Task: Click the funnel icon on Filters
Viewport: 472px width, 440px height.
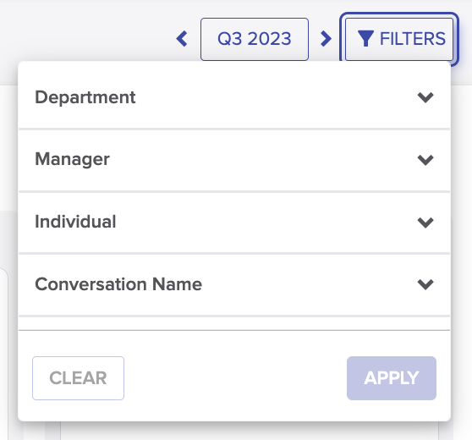Action: (365, 39)
